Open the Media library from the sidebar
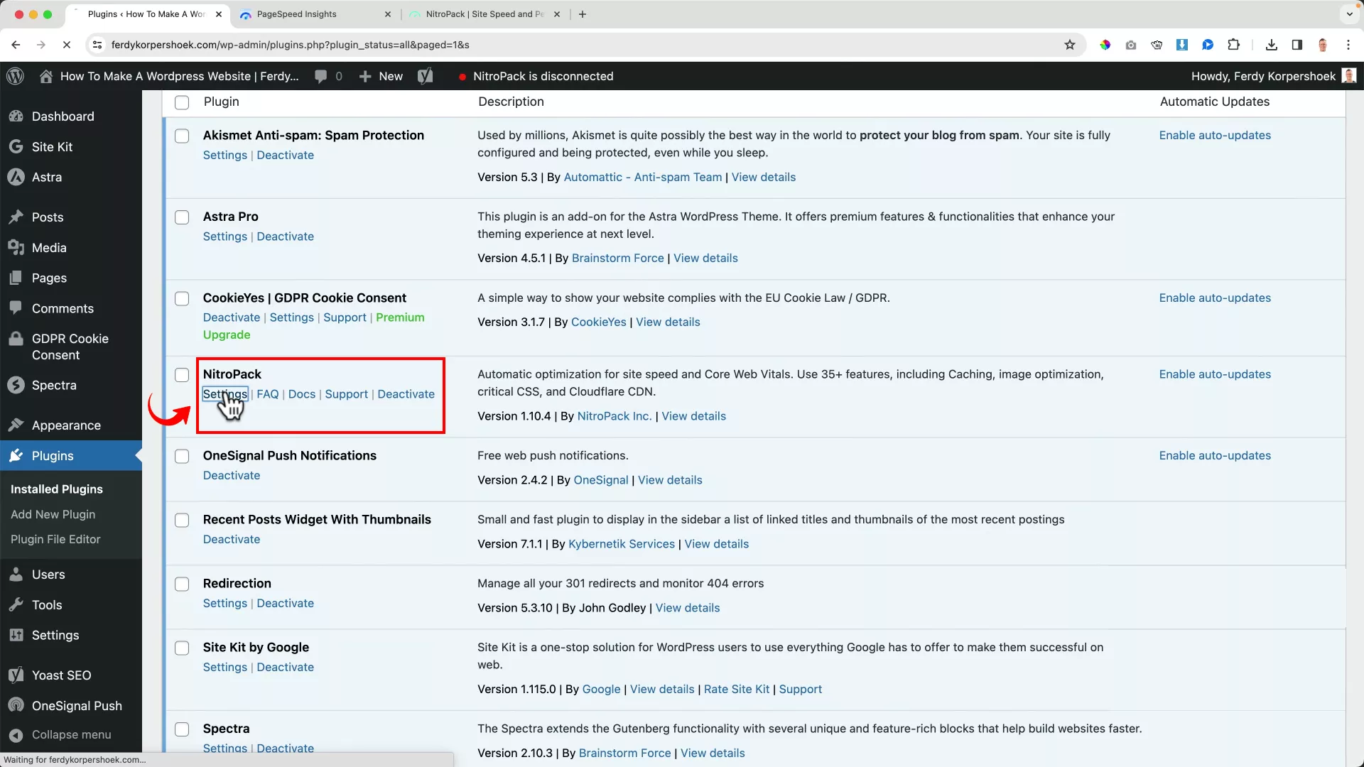This screenshot has width=1364, height=767. click(47, 247)
